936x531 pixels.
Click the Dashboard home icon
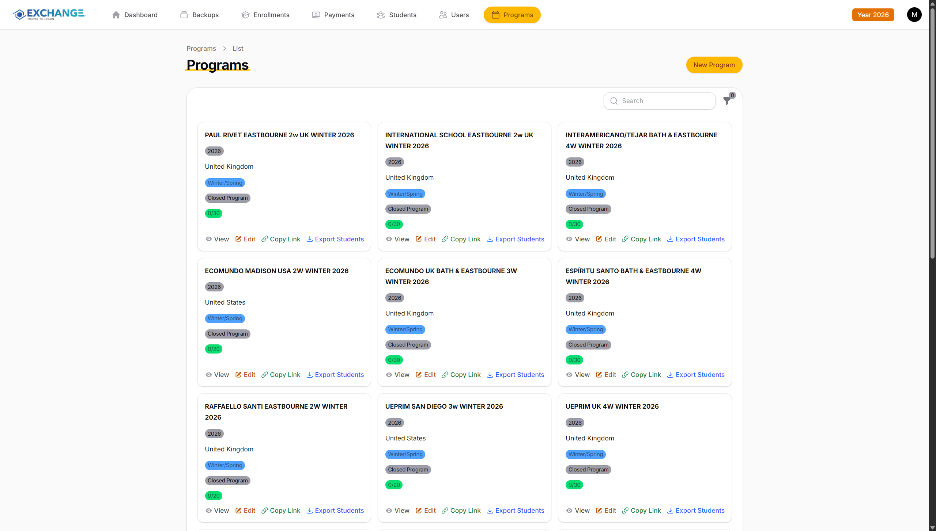[x=116, y=15]
